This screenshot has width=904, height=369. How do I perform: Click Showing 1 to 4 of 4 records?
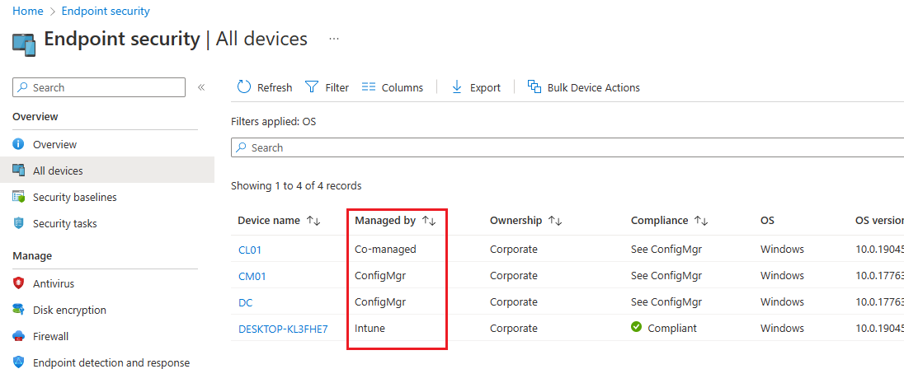(x=296, y=186)
